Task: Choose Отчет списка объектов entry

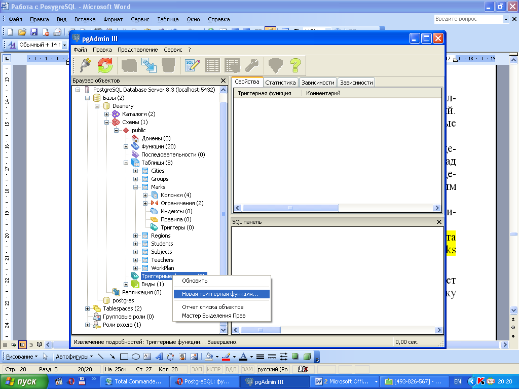Action: coord(221,307)
